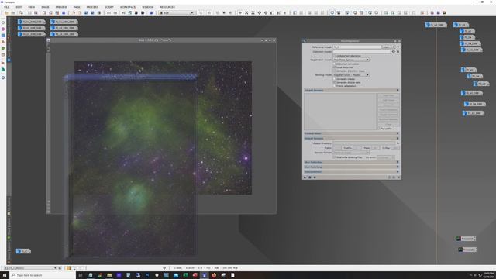Viewport: 496px width, 279px height.
Task: Click the Output directory input field
Action: 364,143
